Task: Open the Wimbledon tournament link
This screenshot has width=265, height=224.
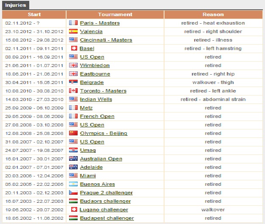Action: coord(95,65)
